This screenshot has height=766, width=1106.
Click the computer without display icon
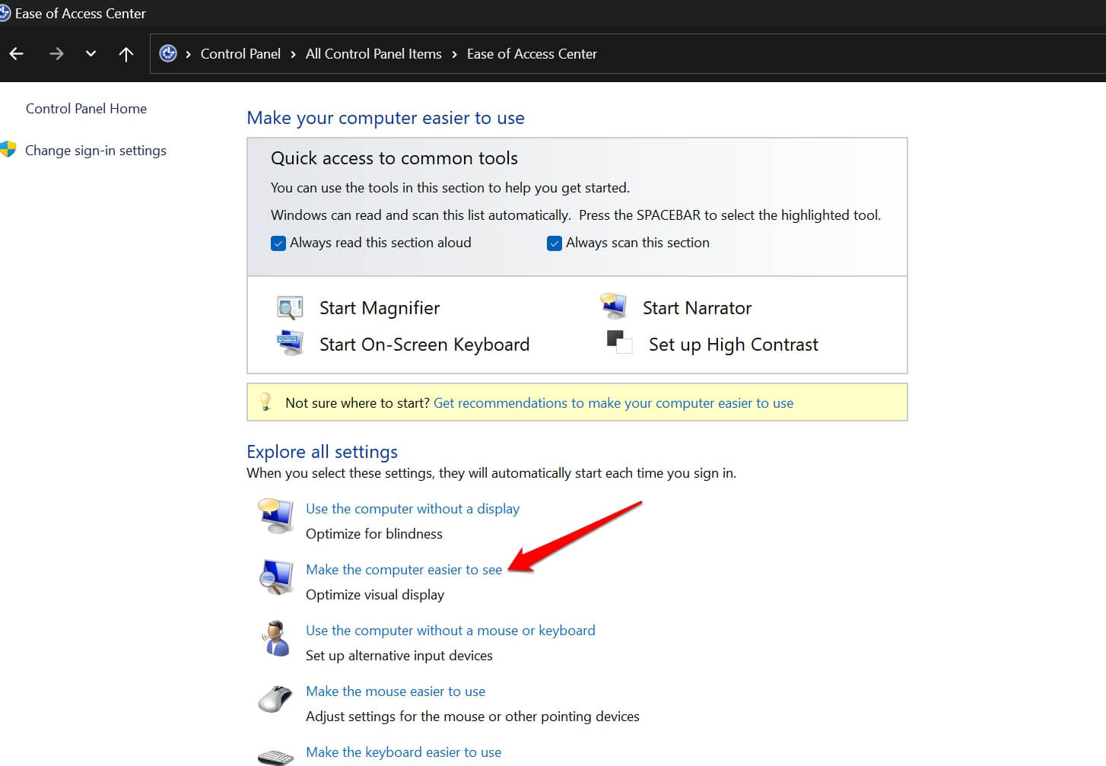click(275, 517)
